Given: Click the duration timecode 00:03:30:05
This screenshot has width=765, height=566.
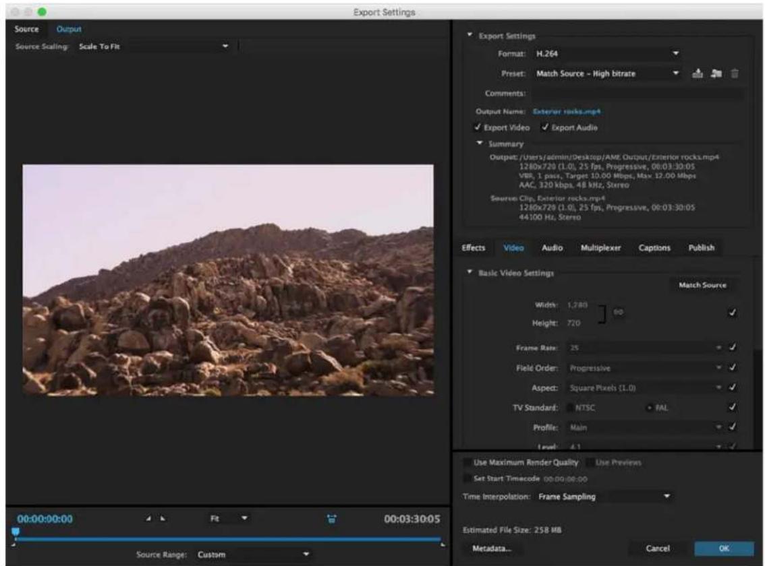Looking at the screenshot, I should coord(412,519).
